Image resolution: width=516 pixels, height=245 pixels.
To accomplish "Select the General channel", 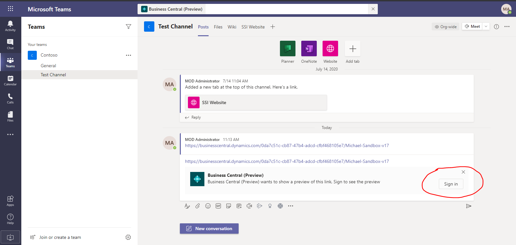I will pos(48,66).
